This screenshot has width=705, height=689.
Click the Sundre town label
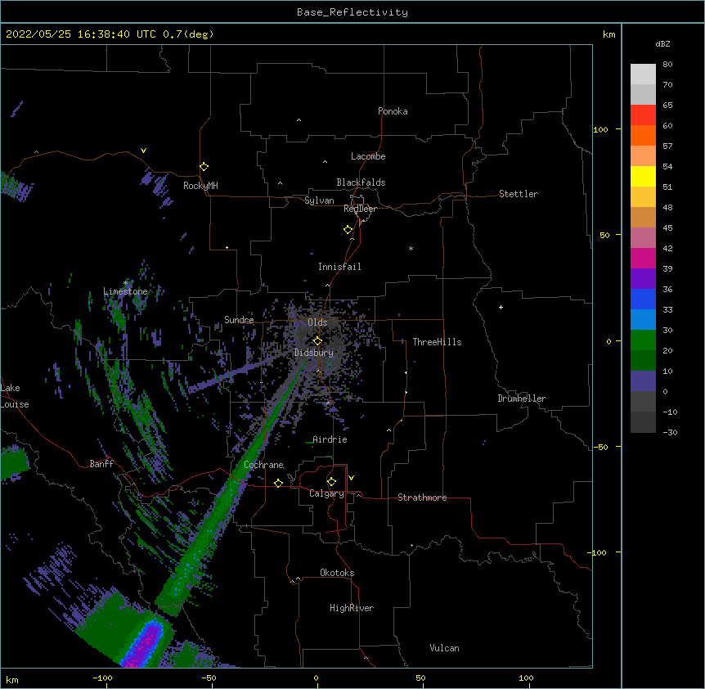click(239, 320)
